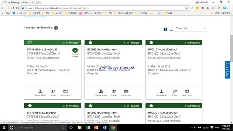The height and width of the screenshot is (131, 233).
Task: Open Course Details for Sec 10
Action: pyautogui.click(x=40, y=92)
